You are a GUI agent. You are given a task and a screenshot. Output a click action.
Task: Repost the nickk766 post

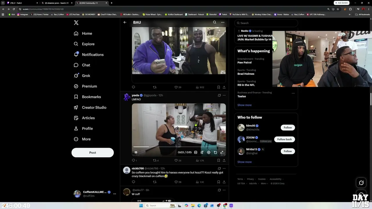[x=155, y=182]
